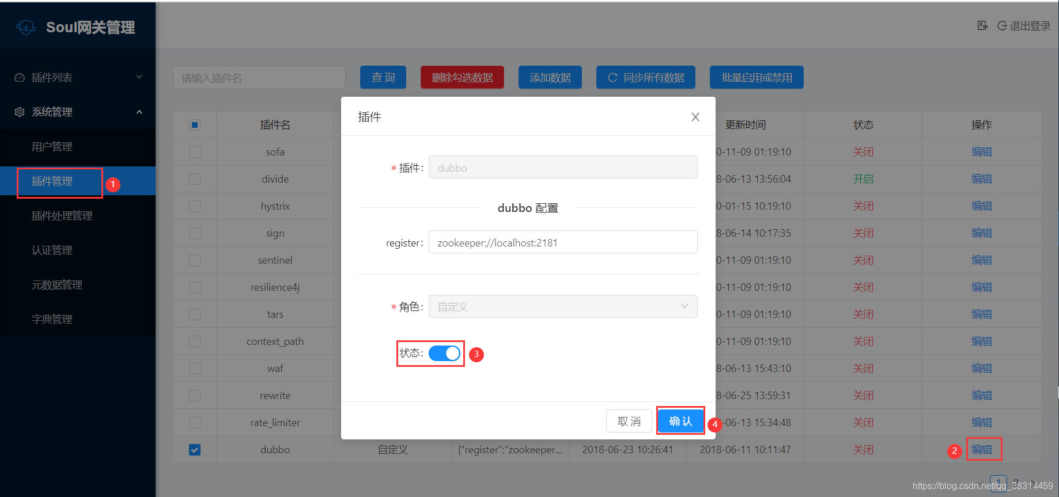Check the sofa row checkbox
Image resolution: width=1059 pixels, height=497 pixels.
click(x=195, y=152)
